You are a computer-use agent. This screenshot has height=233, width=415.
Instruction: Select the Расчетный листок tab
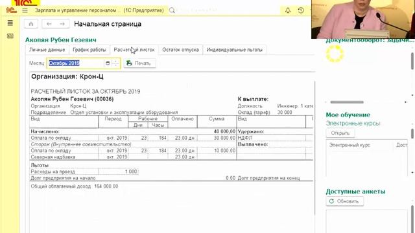pyautogui.click(x=134, y=50)
